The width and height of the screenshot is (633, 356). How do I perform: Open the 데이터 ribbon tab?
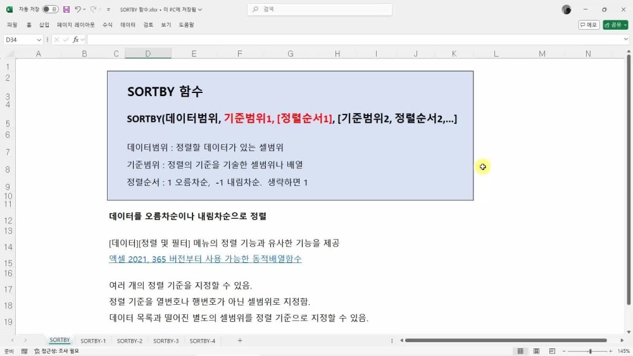coord(128,25)
